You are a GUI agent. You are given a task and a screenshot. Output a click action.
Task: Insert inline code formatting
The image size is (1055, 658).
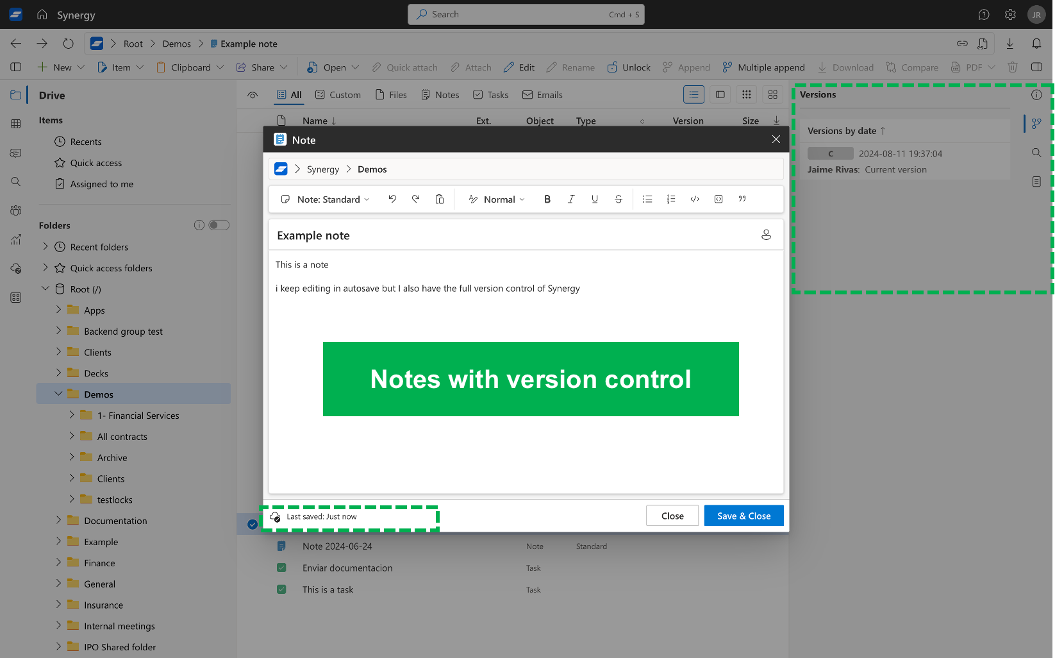[x=695, y=199]
